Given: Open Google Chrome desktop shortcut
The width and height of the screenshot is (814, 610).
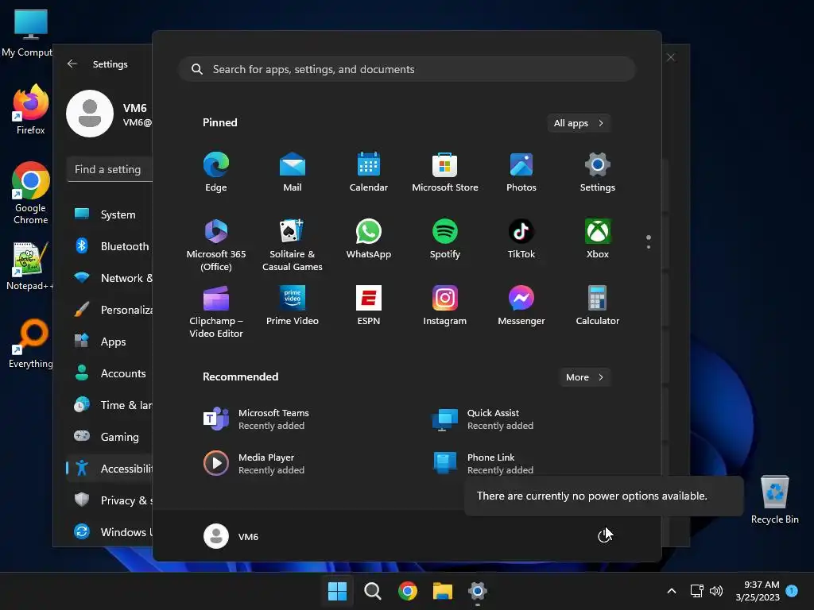Looking at the screenshot, I should point(30,193).
